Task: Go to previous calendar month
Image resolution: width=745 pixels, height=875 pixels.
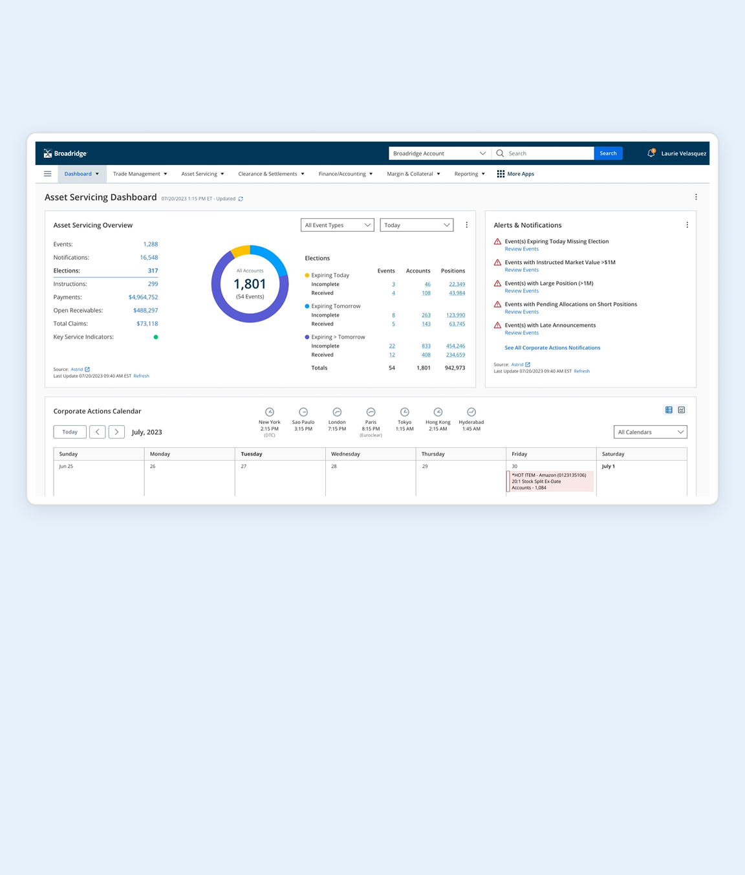Action: pyautogui.click(x=98, y=432)
